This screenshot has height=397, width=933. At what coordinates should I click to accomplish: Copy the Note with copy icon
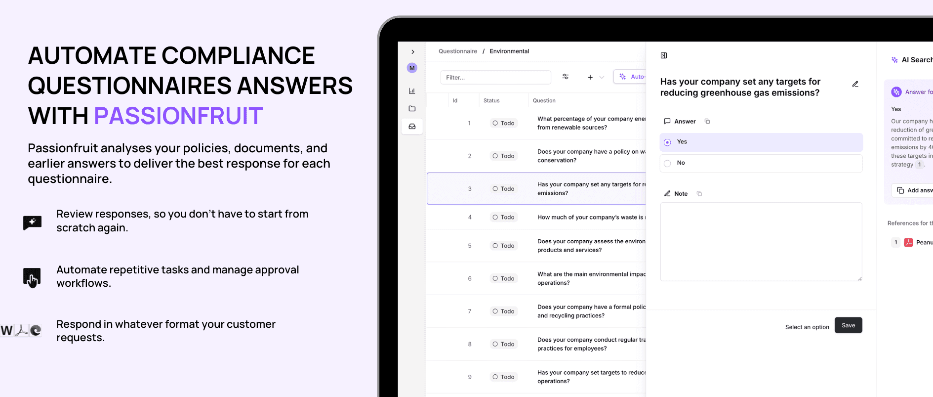coord(699,194)
